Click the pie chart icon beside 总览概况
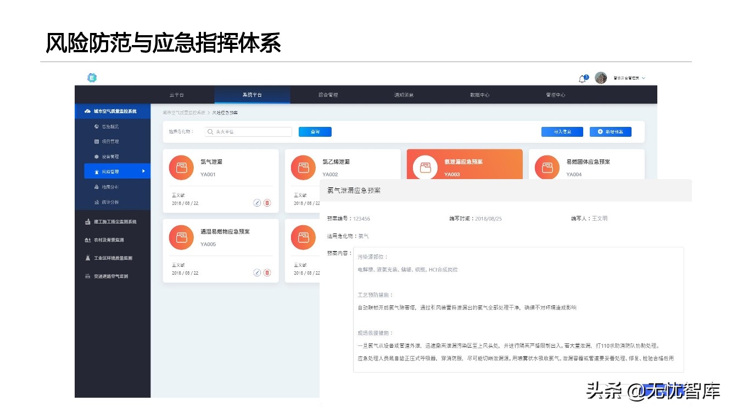Image resolution: width=732 pixels, height=412 pixels. click(x=97, y=126)
